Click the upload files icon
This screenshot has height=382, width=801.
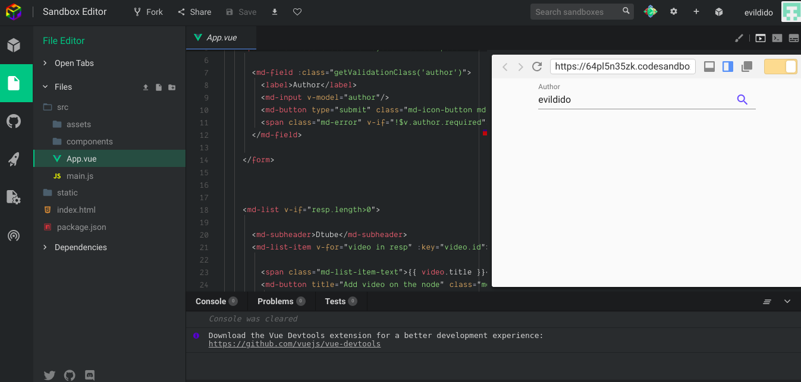click(x=146, y=87)
